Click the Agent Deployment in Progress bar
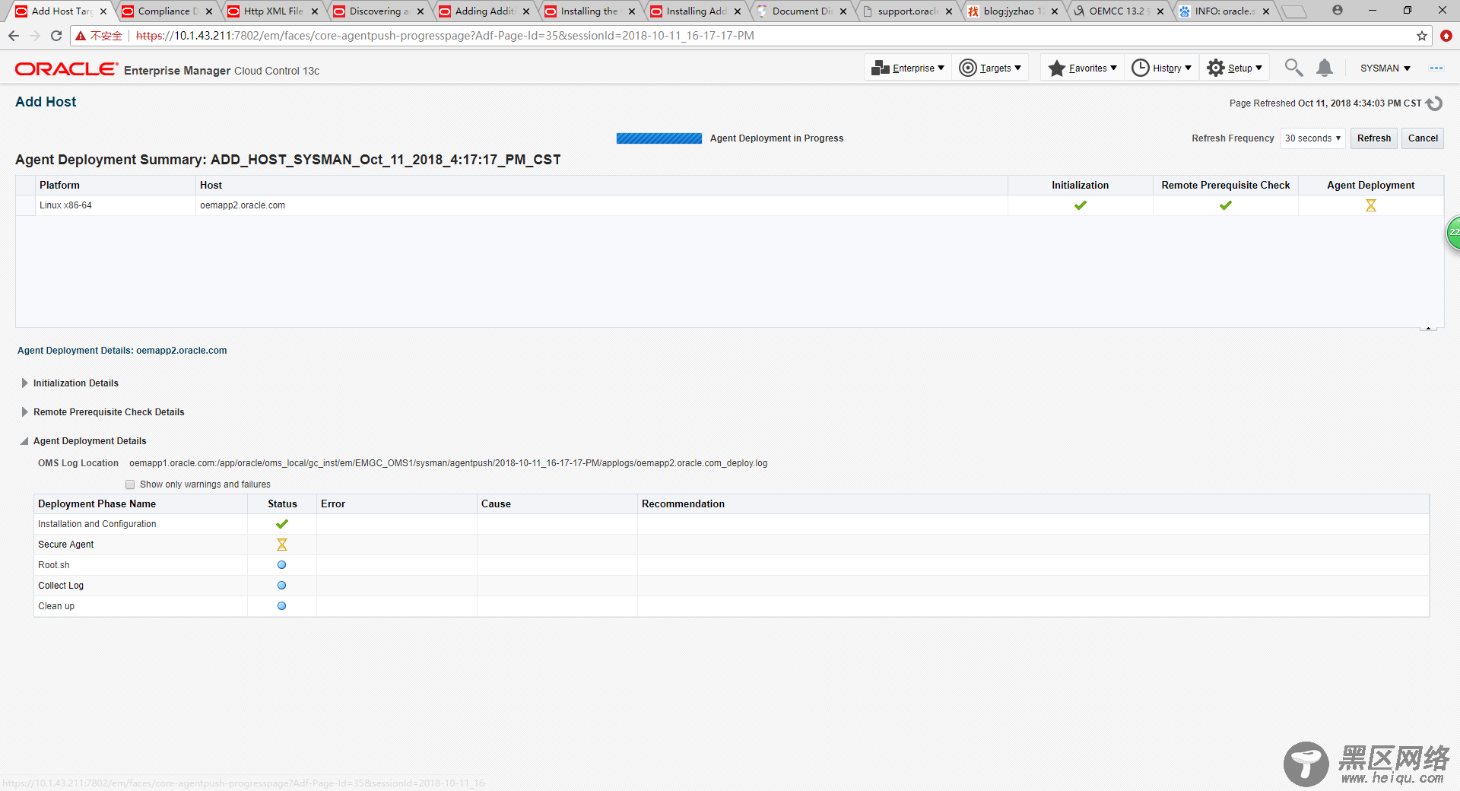 tap(659, 138)
